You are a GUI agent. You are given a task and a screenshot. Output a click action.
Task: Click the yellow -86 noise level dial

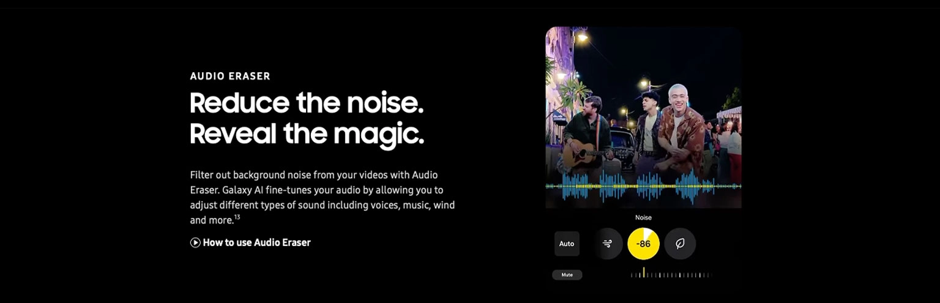tap(643, 244)
